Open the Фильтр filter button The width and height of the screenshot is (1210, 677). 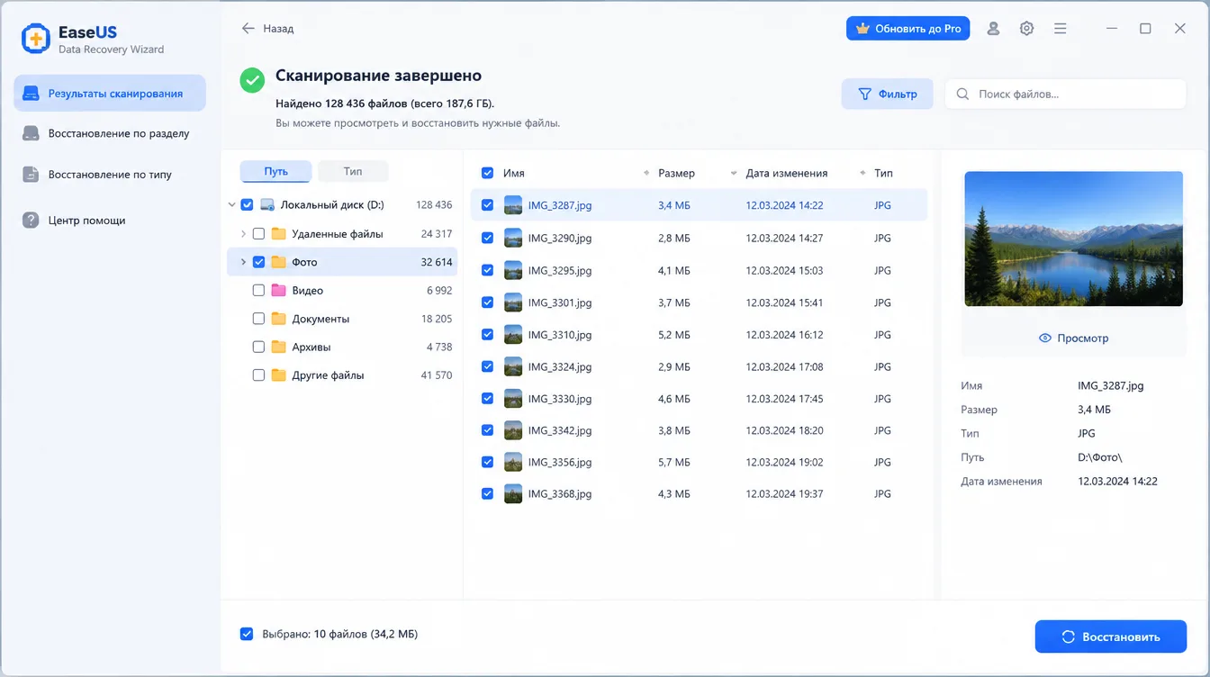tap(887, 94)
